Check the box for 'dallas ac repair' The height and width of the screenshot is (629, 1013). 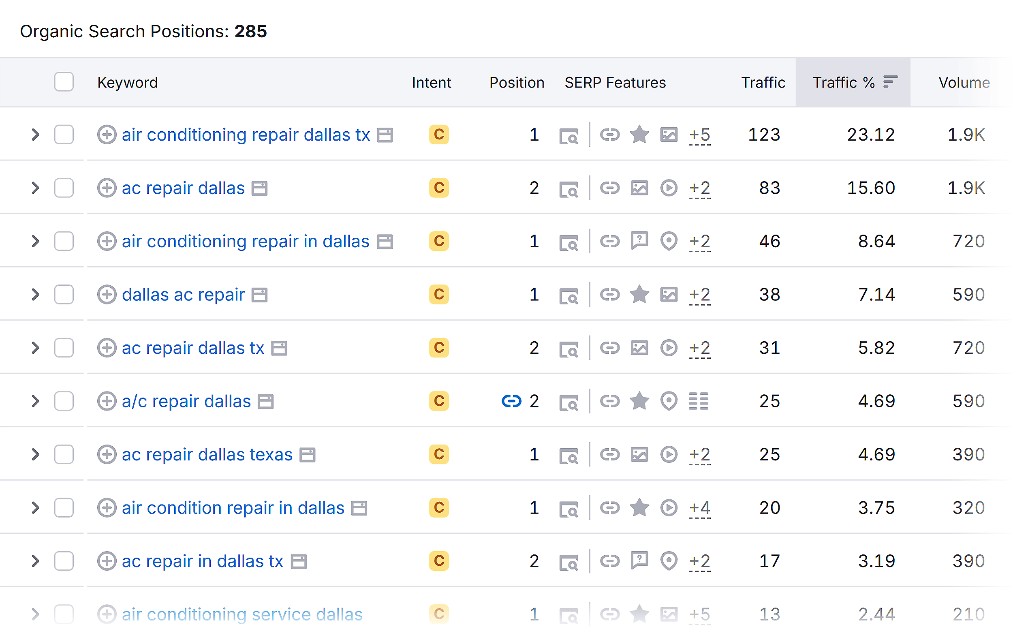click(64, 295)
